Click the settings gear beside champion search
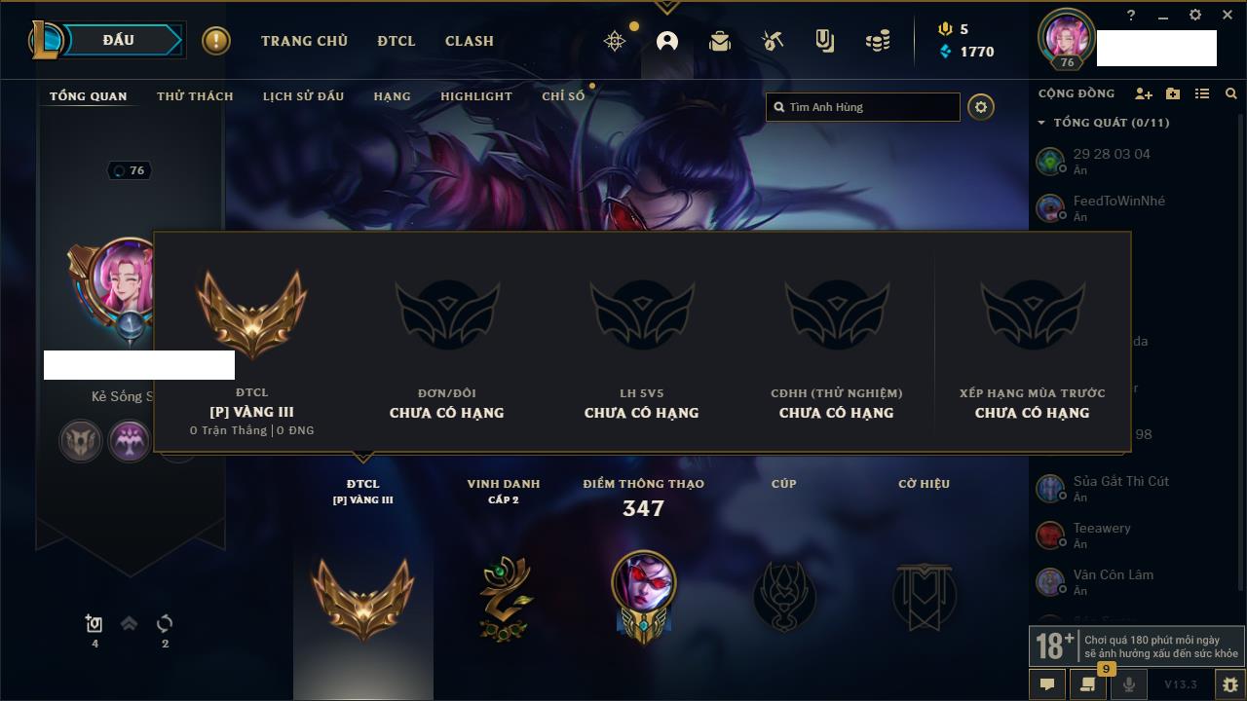 [981, 107]
